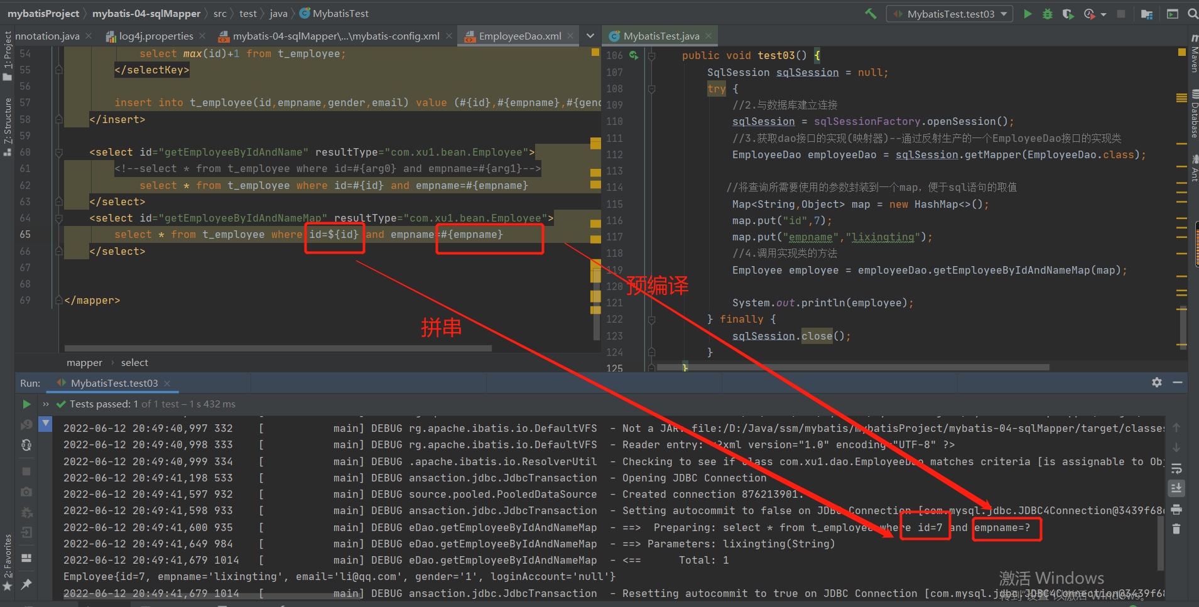This screenshot has width=1199, height=607.
Task: Select the MybatisTest.java tab
Action: (661, 36)
